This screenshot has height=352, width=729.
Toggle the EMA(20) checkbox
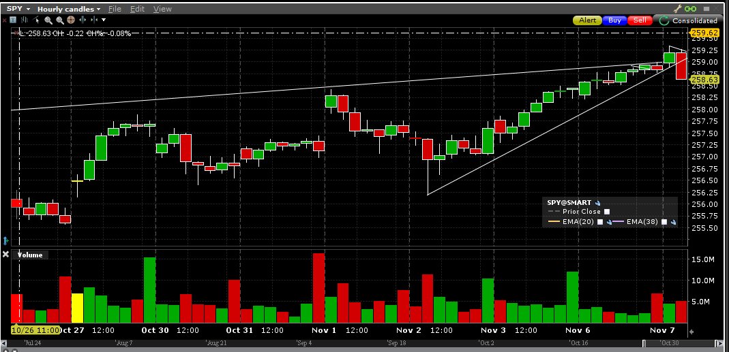click(x=599, y=222)
